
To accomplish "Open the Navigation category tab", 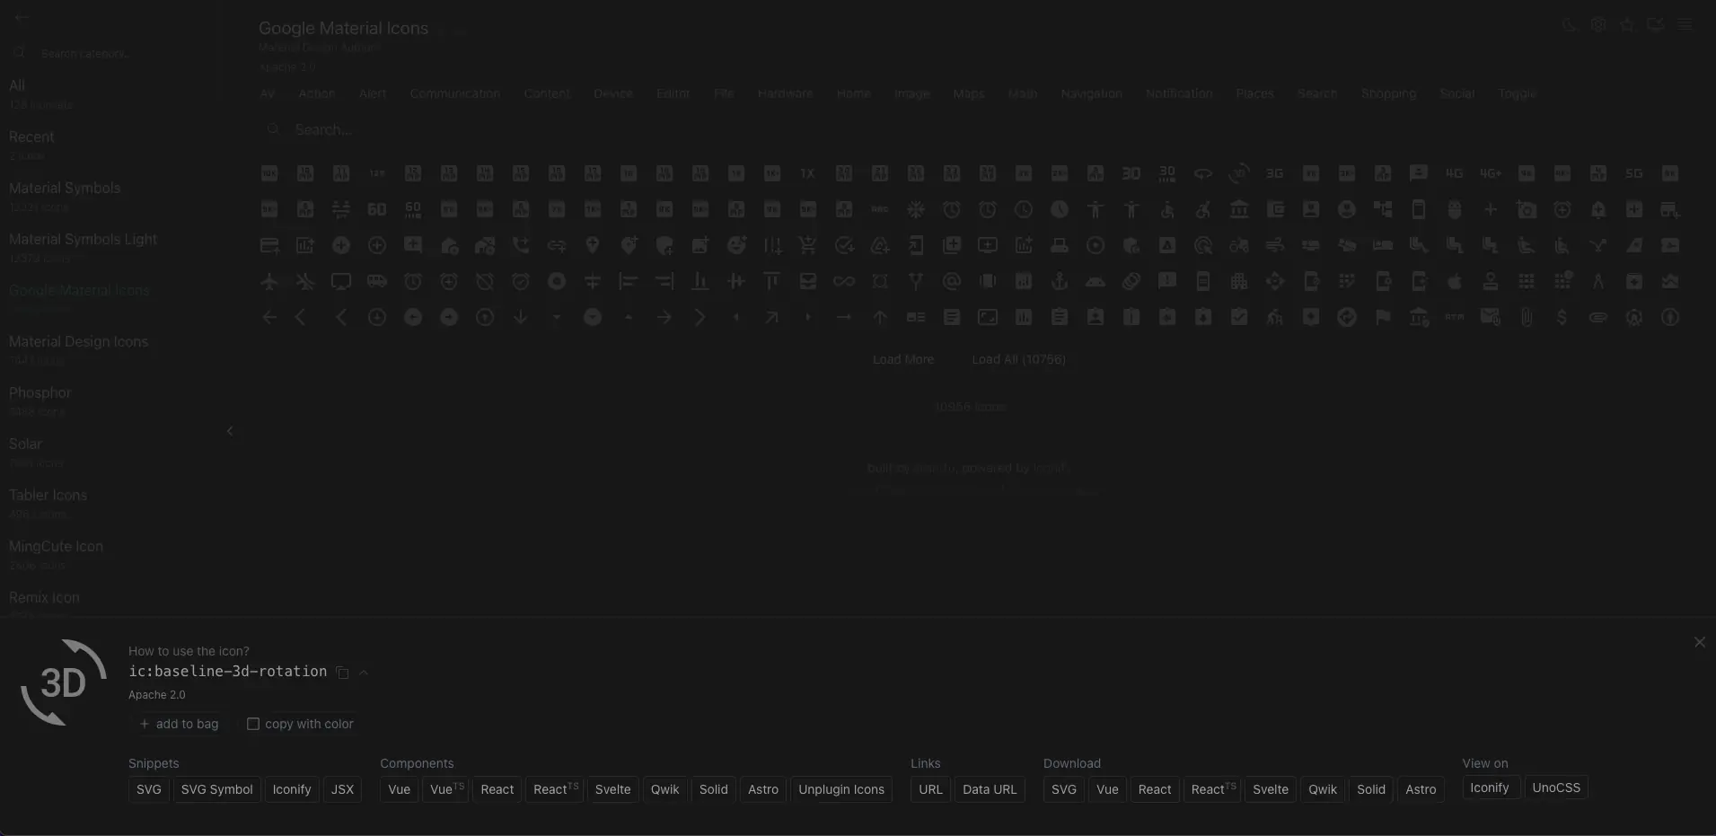I will click(1091, 93).
